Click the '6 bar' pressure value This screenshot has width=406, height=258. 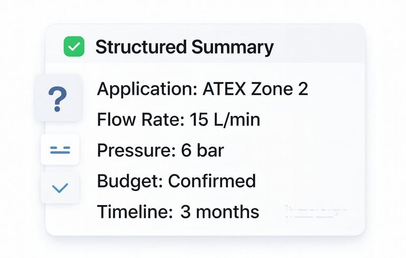point(202,150)
